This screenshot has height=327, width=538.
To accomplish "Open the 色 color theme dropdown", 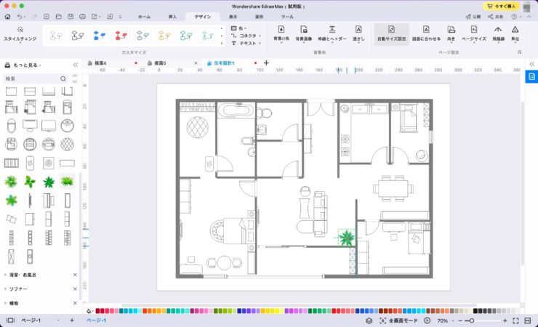I will click(238, 28).
